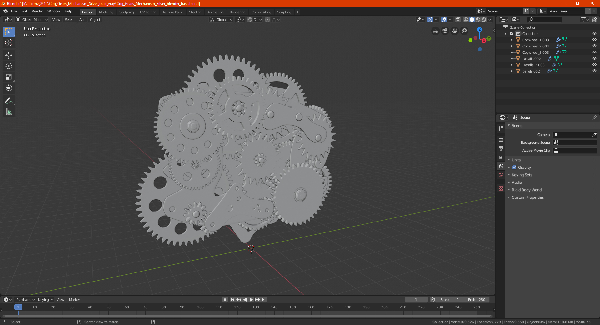Image resolution: width=600 pixels, height=325 pixels.
Task: Select the Measure tool
Action: point(9,112)
